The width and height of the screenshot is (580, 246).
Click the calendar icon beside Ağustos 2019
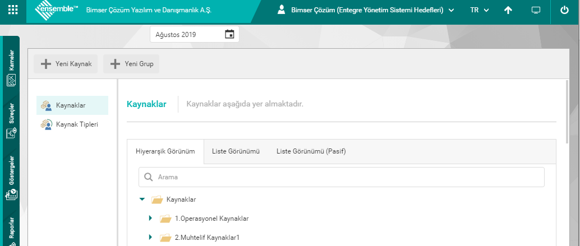pos(229,34)
